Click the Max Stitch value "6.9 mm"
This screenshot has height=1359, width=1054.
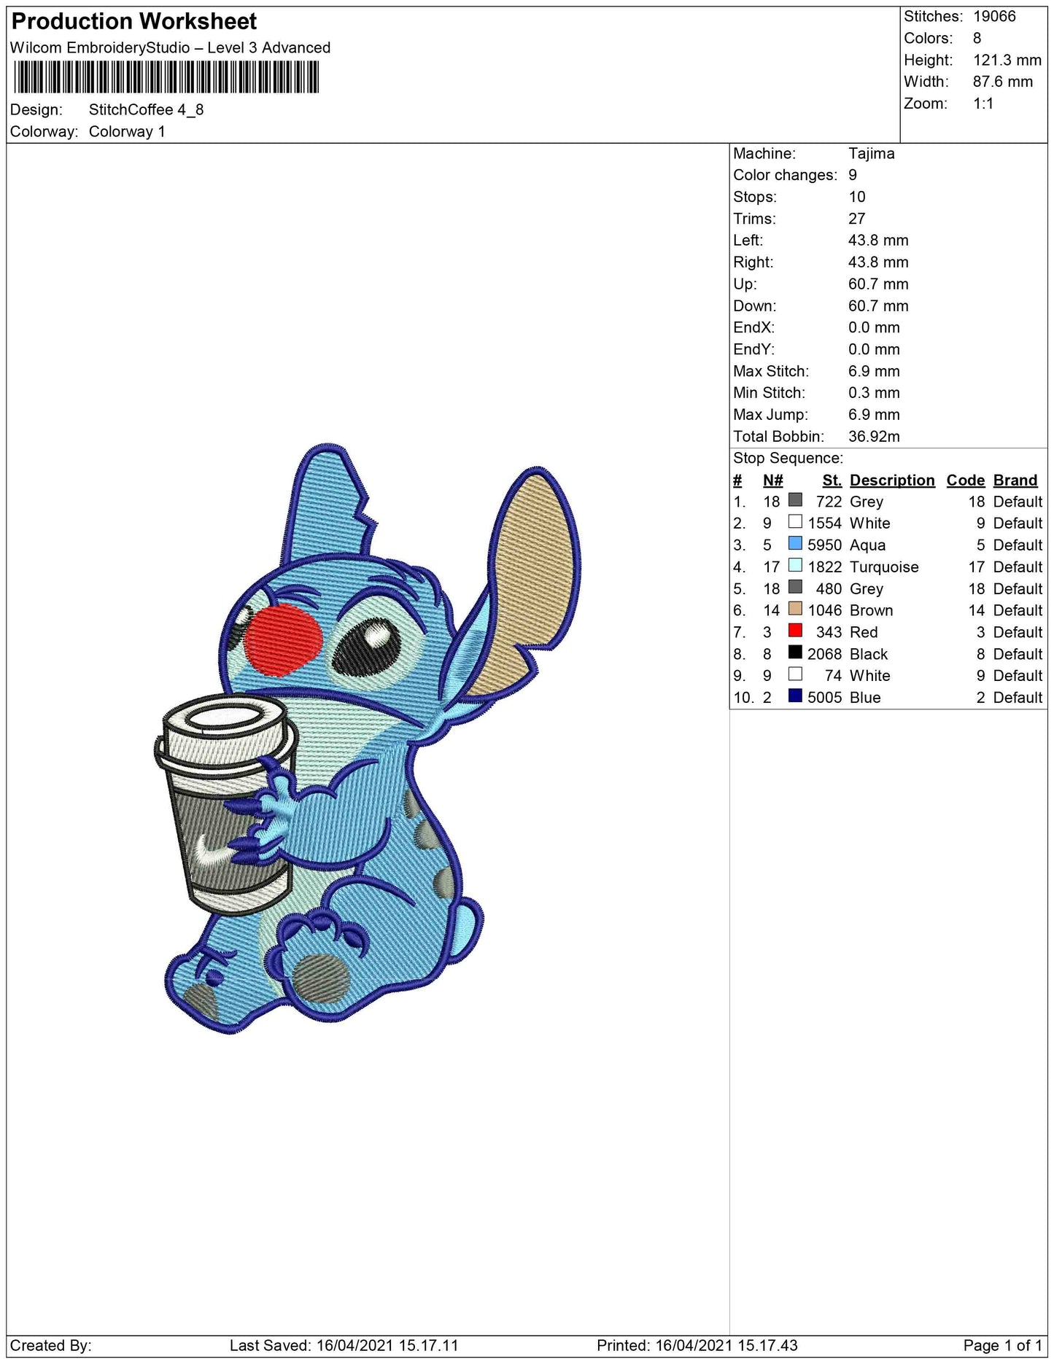pos(874,372)
